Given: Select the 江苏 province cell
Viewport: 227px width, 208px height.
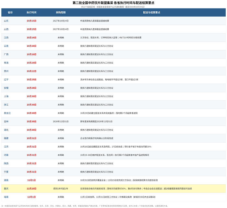Looking at the screenshot, I should [6, 147].
